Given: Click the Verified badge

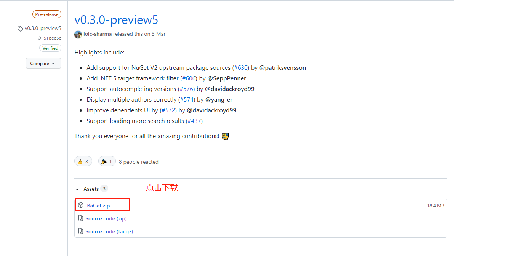Looking at the screenshot, I should click(x=50, y=48).
